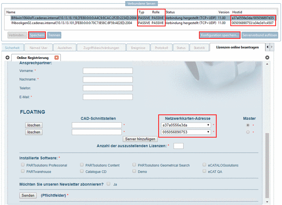Check PARTsolutions Content checkbox

pyautogui.click(x=82, y=165)
